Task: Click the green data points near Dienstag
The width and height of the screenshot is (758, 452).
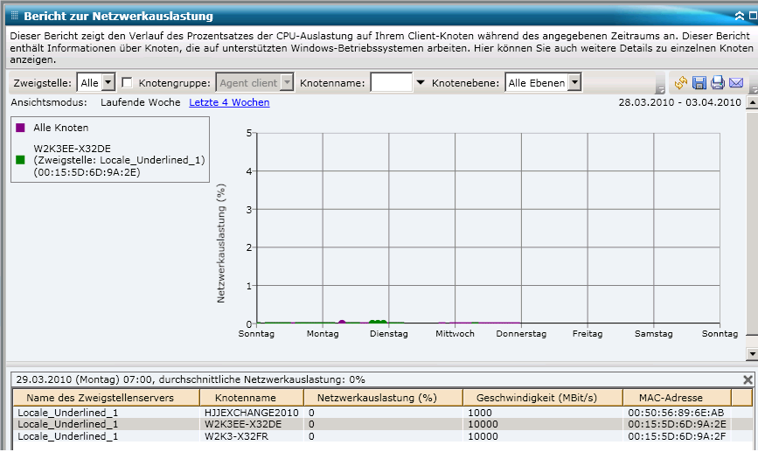Action: pos(378,322)
